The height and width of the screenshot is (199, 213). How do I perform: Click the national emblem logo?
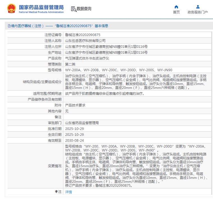(11, 9)
